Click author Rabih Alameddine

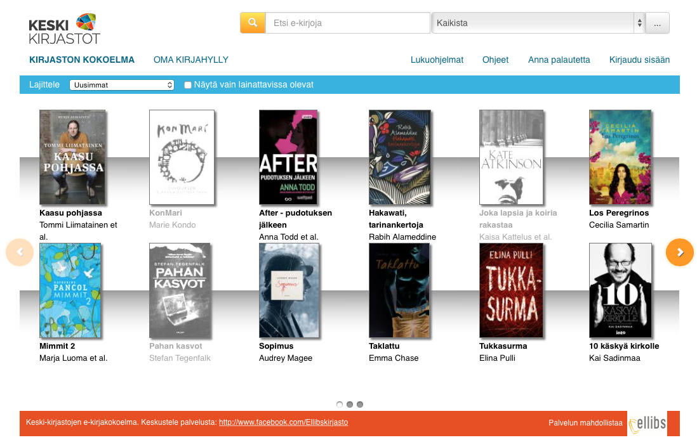tap(402, 237)
